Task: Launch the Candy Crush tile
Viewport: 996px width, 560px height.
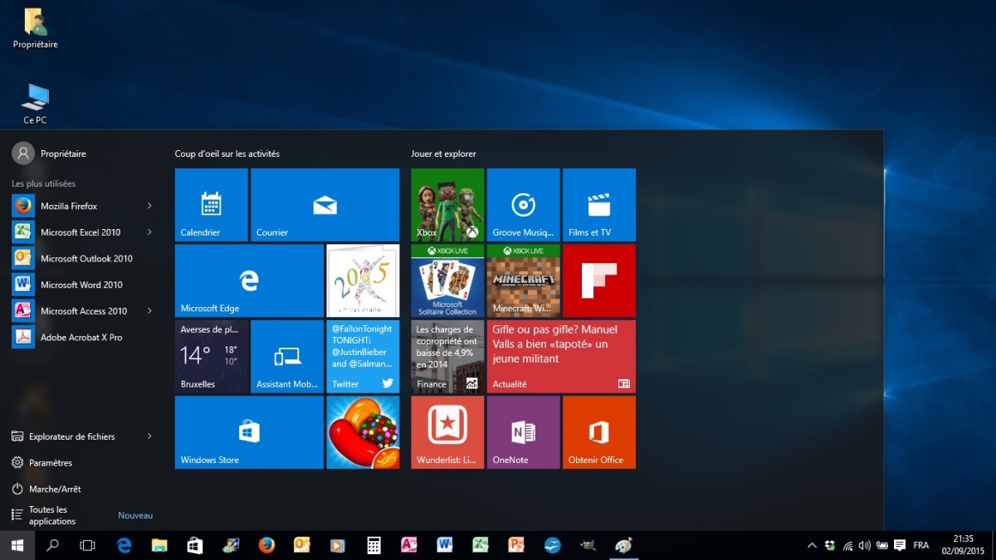Action: (363, 432)
